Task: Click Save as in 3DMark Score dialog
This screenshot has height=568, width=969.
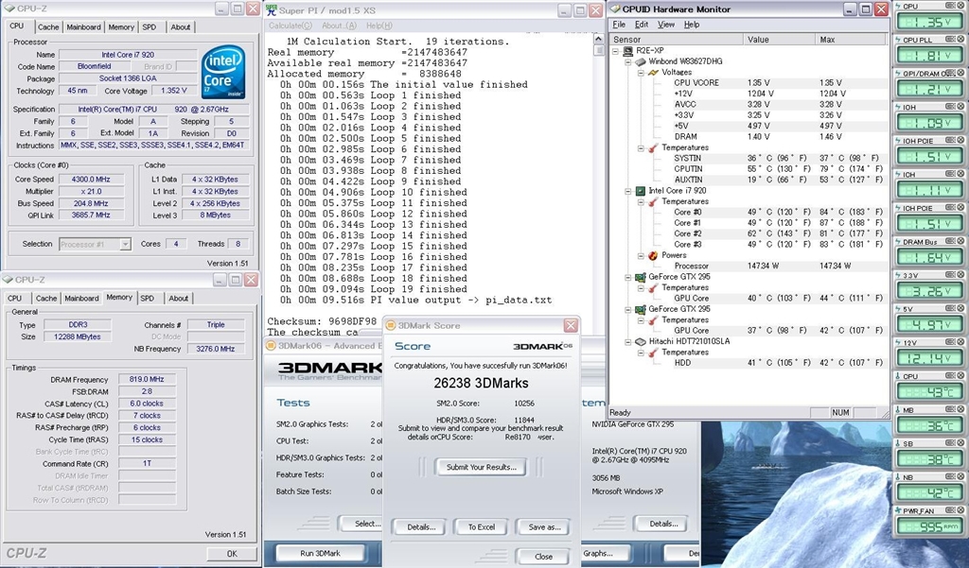Action: click(544, 527)
